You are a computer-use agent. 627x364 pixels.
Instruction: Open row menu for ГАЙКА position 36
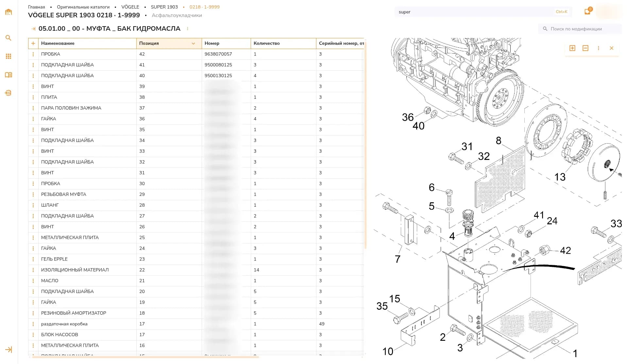coord(33,119)
